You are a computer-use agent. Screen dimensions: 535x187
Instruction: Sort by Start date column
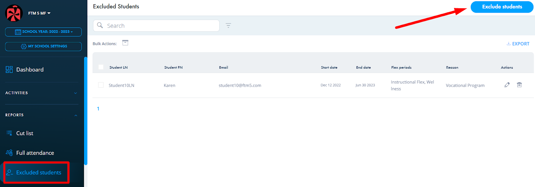(329, 67)
